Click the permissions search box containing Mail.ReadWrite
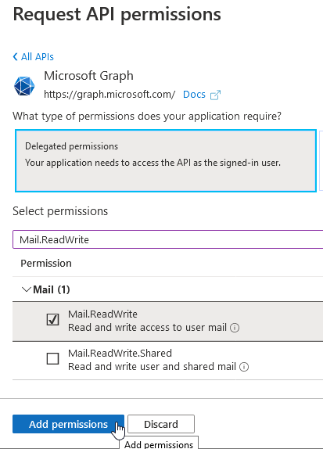The image size is (323, 449). click(168, 239)
